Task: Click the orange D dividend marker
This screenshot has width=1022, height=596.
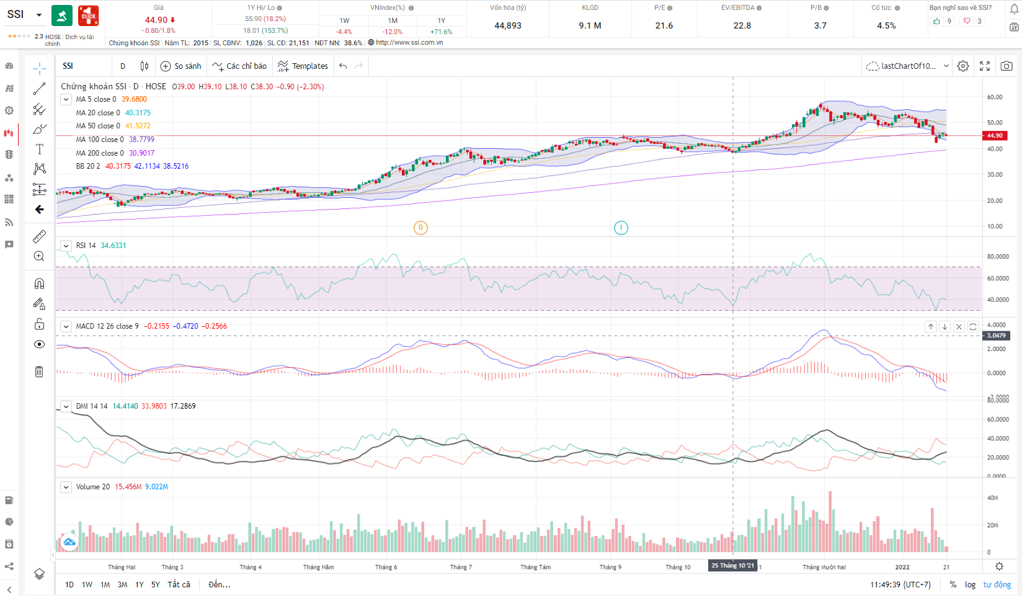Action: point(420,228)
